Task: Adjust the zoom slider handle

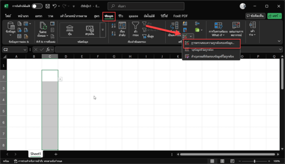Action: point(254,161)
